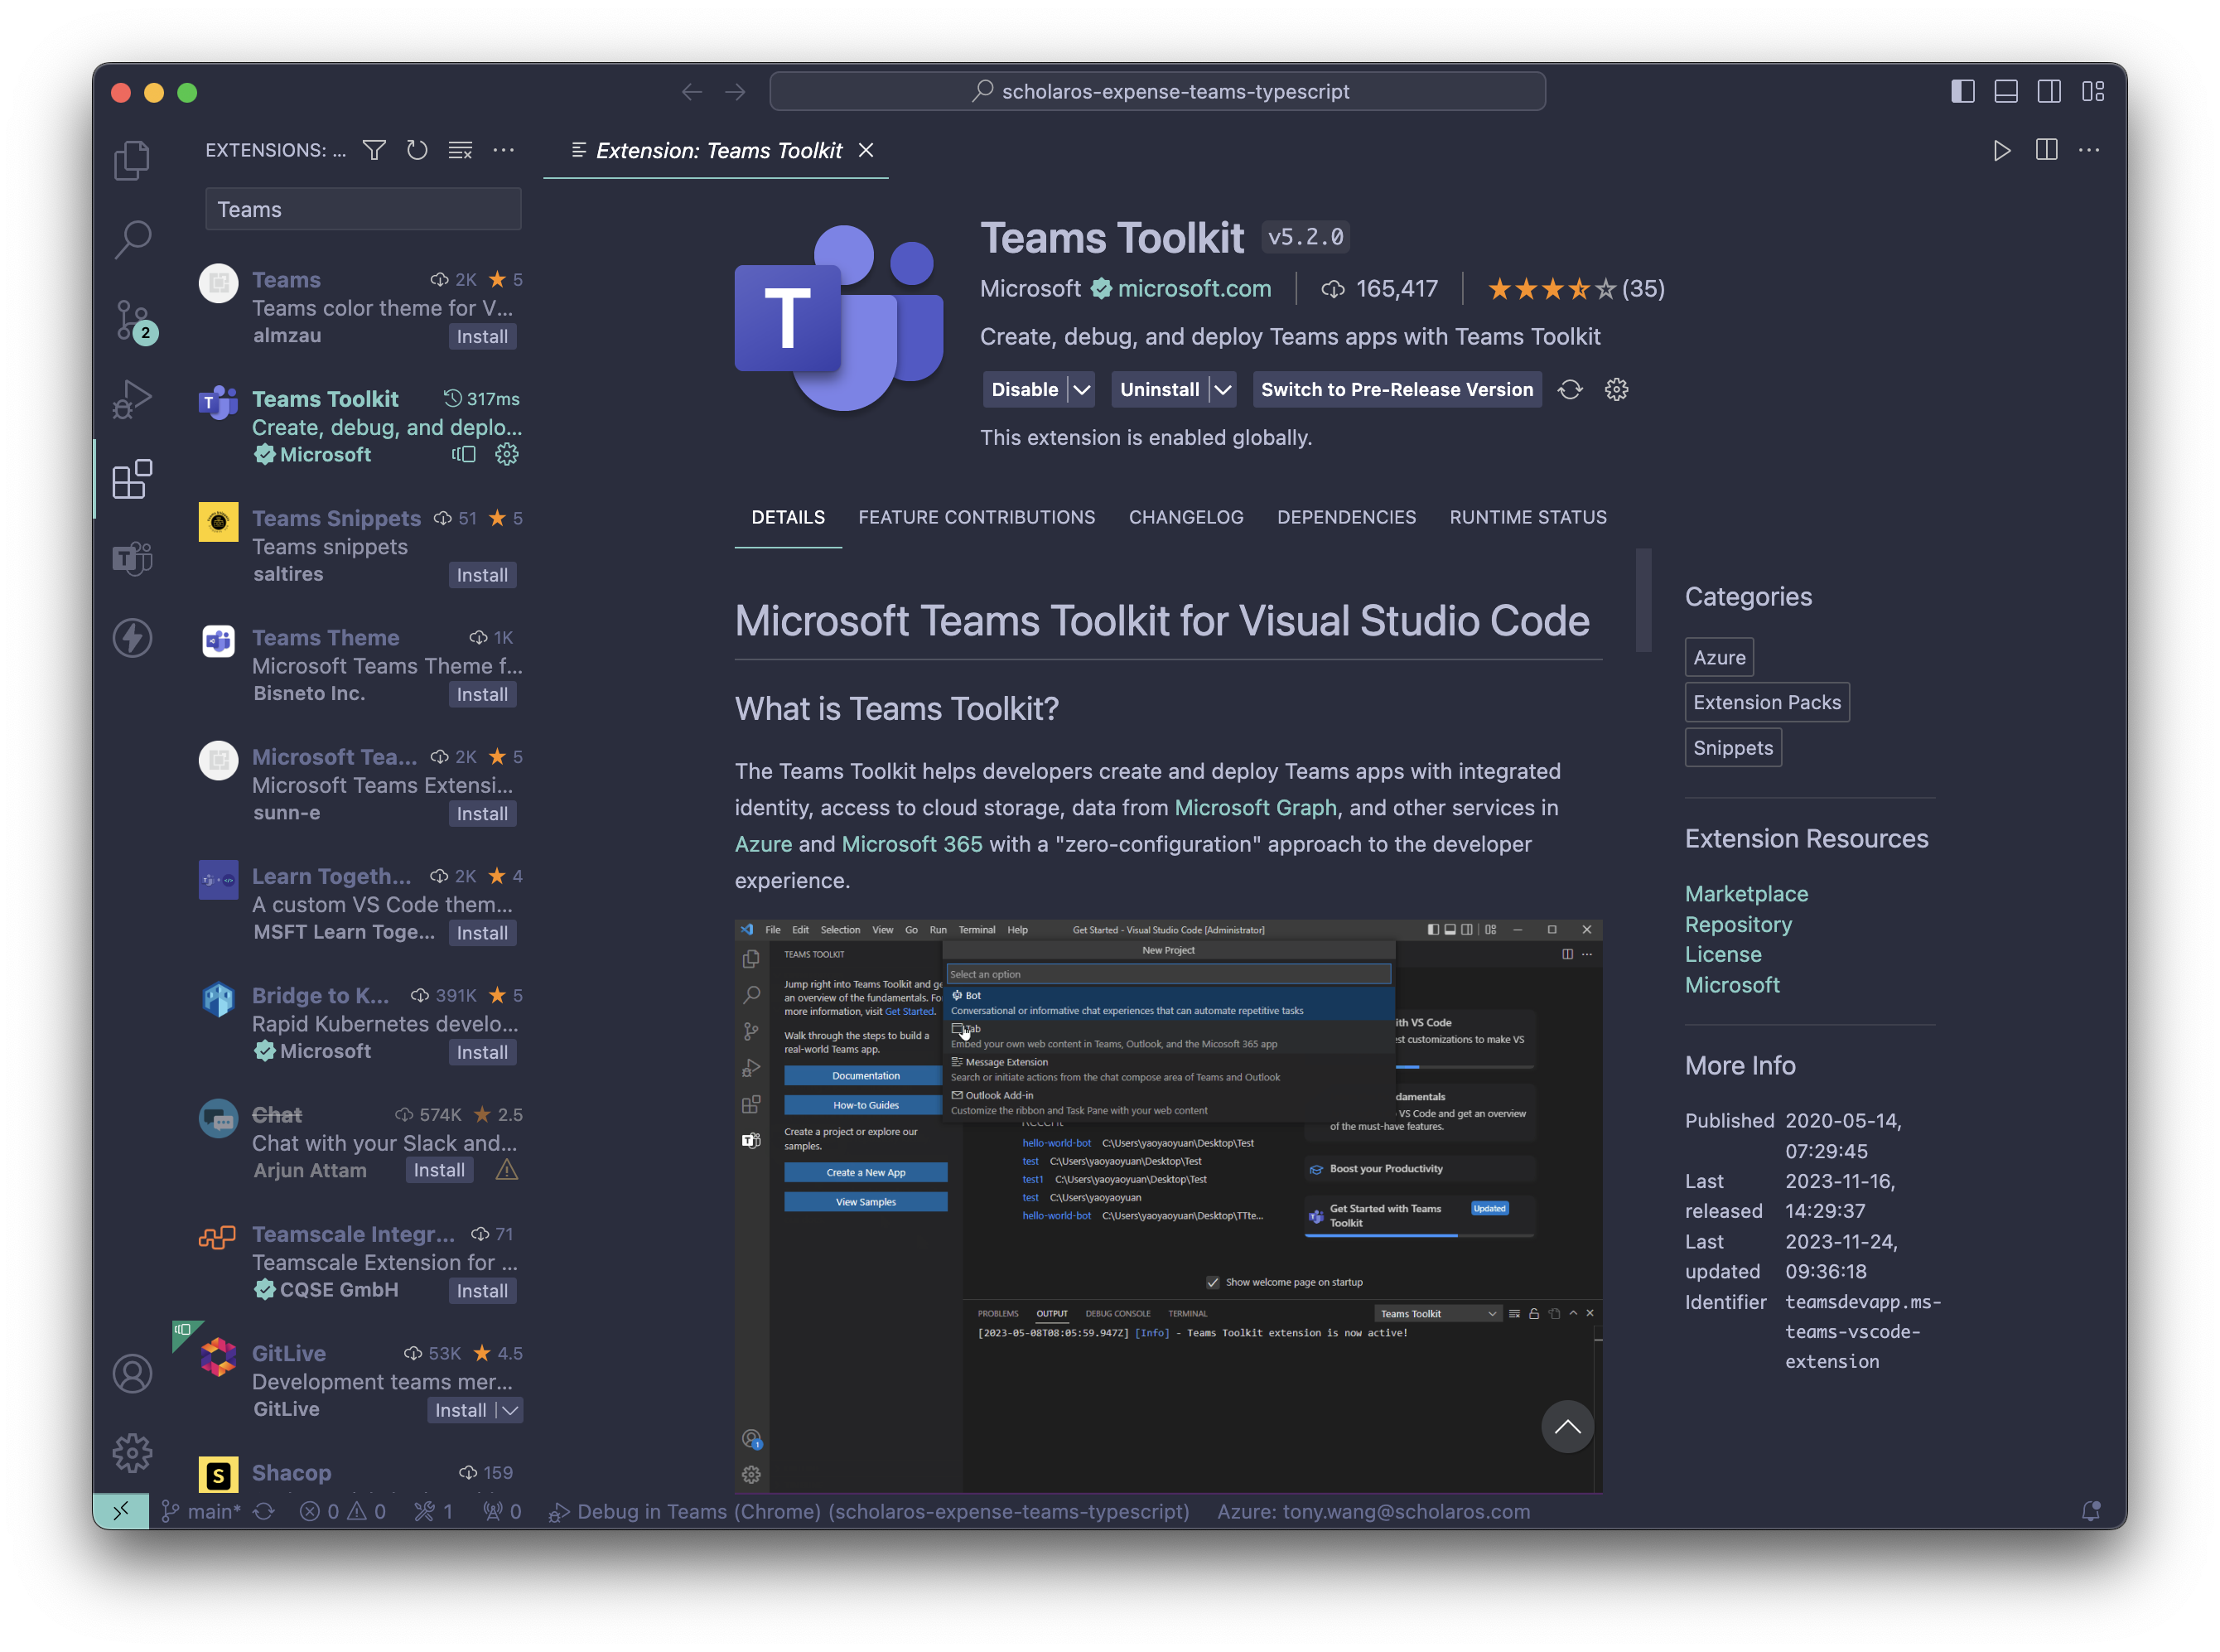Toggle auto update sync icon for Teams Toolkit
This screenshot has width=2220, height=1652.
pos(1571,390)
